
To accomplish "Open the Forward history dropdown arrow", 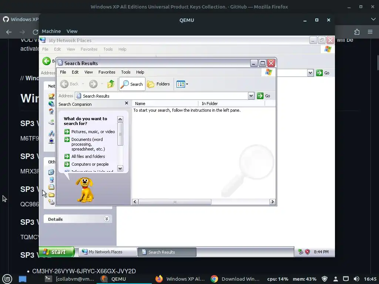I will 102,84.
